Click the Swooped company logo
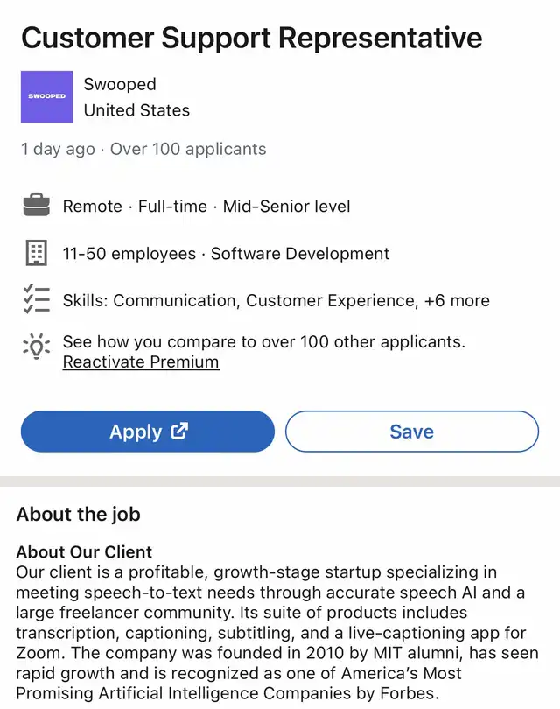Screen dimensions: 560x709 (x=46, y=96)
